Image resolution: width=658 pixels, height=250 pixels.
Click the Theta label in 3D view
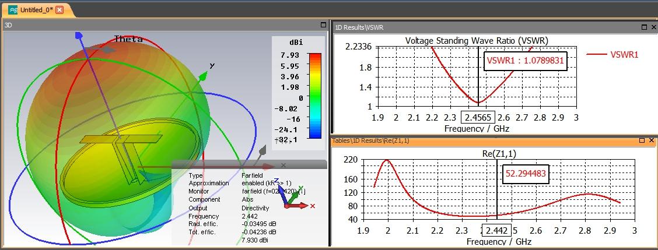(128, 40)
